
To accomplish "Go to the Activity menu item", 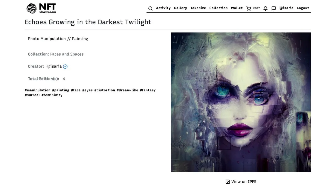I will tap(163, 8).
